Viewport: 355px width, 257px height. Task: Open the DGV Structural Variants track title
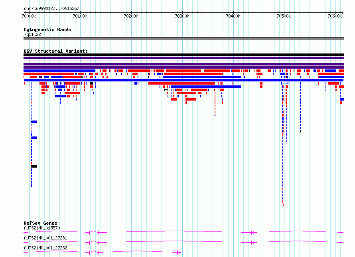pos(56,51)
